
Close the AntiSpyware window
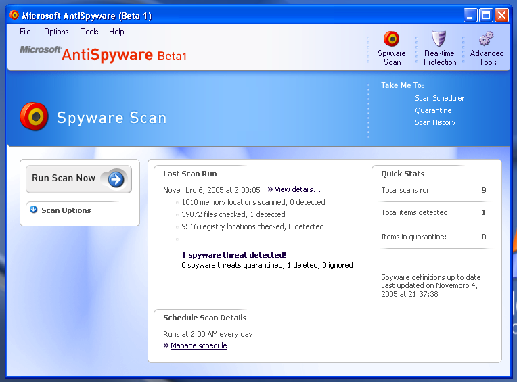point(502,15)
